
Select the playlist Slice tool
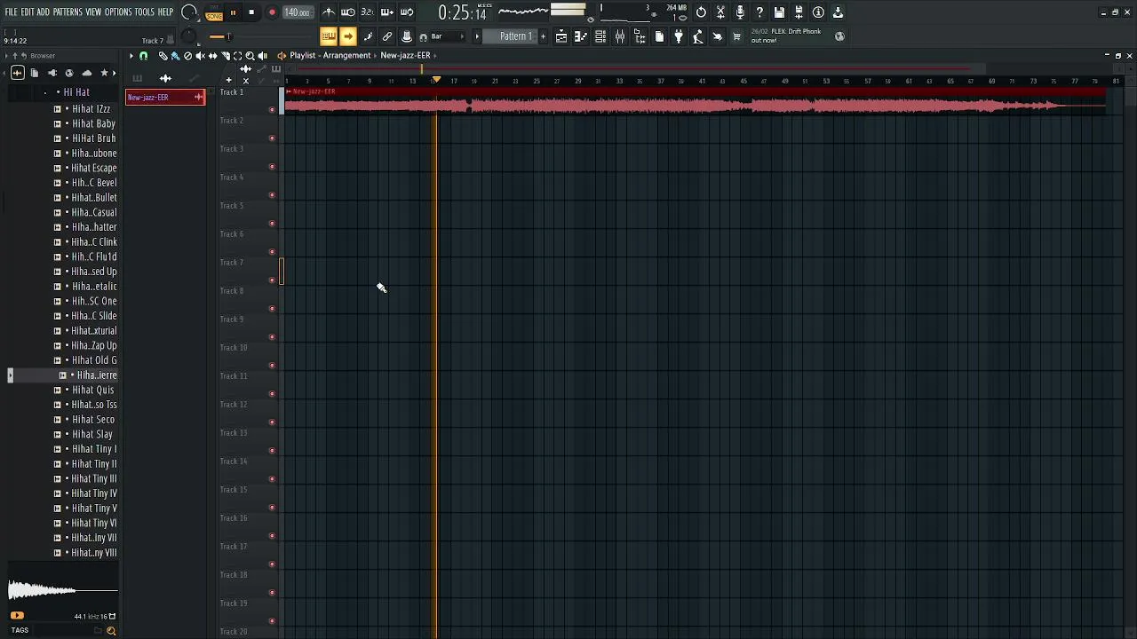(x=225, y=56)
